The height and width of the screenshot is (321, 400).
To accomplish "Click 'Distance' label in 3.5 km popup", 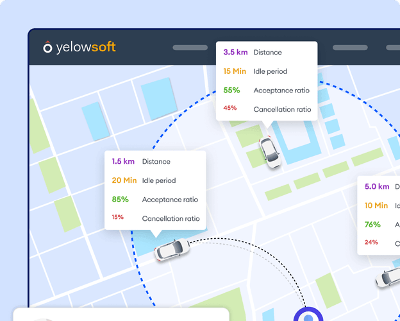I will tap(267, 53).
